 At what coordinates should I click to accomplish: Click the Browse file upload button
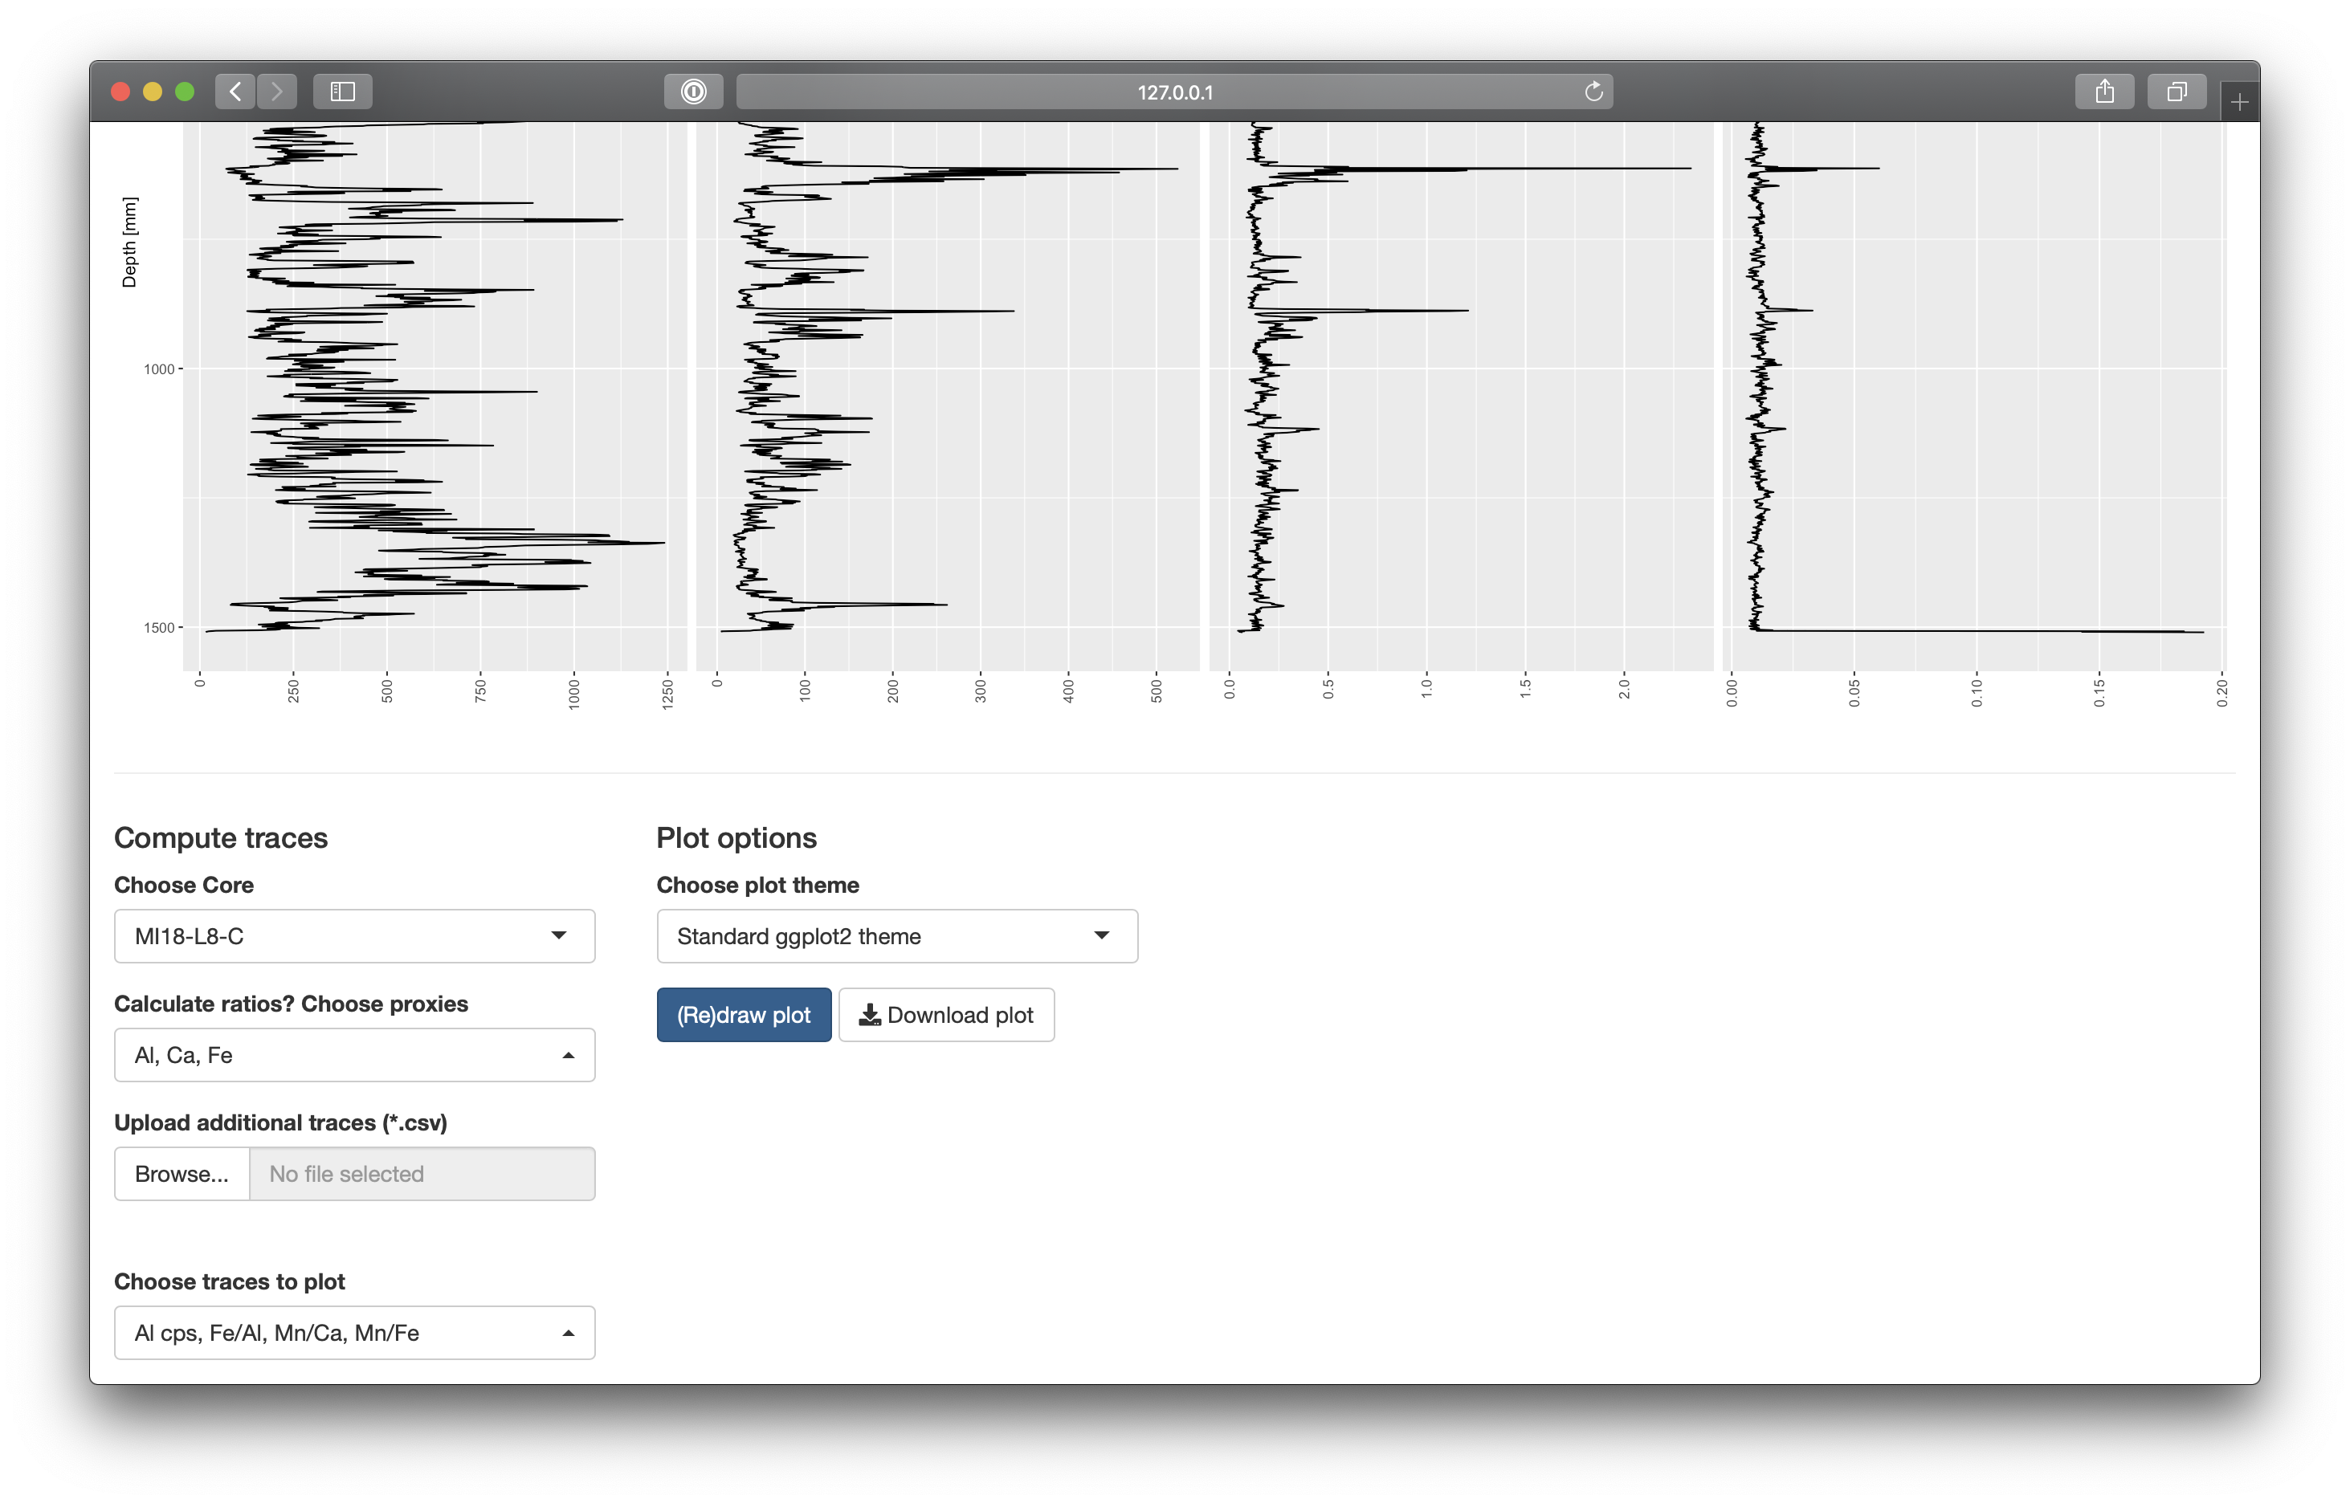(182, 1173)
